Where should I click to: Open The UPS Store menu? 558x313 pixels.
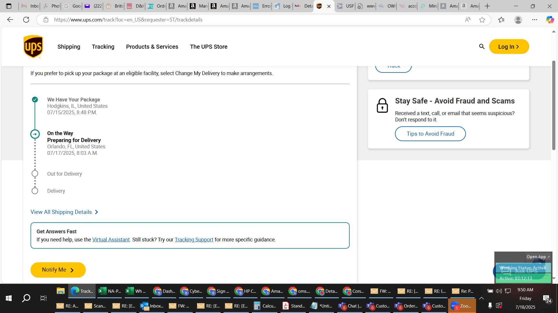coord(209,47)
